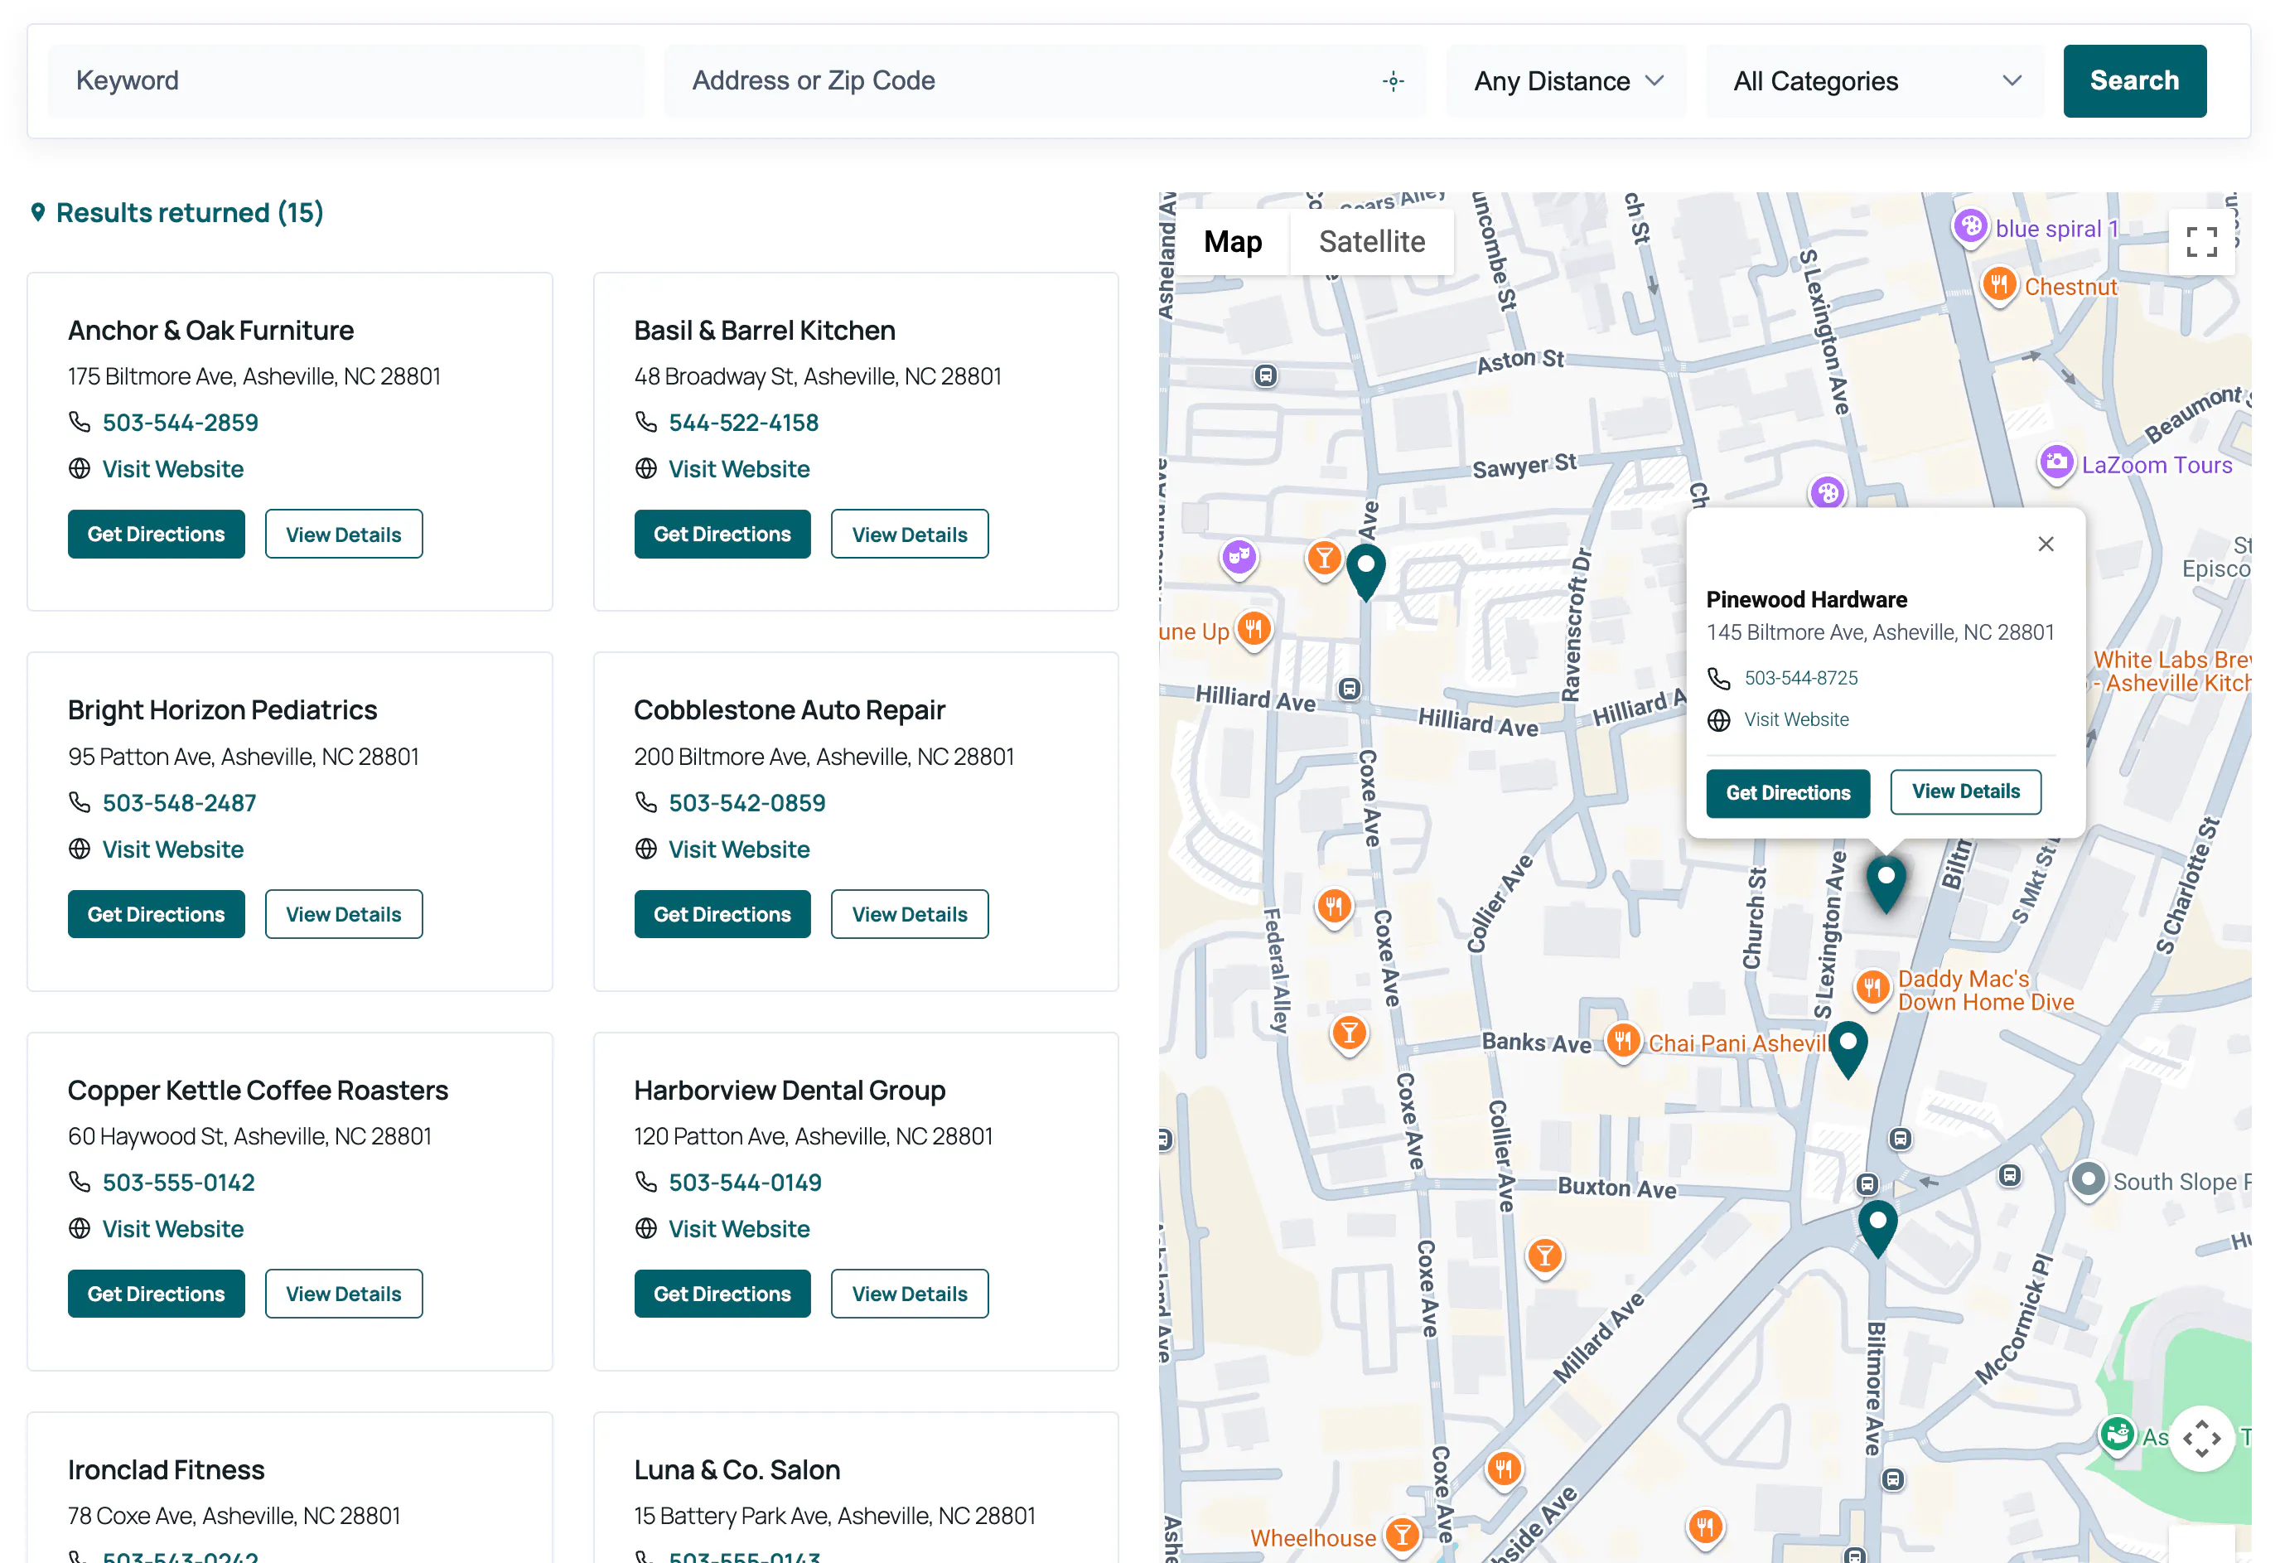The width and height of the screenshot is (2280, 1563).
Task: Get Directions to Bright Horizon Pediatrics
Action: (x=156, y=914)
